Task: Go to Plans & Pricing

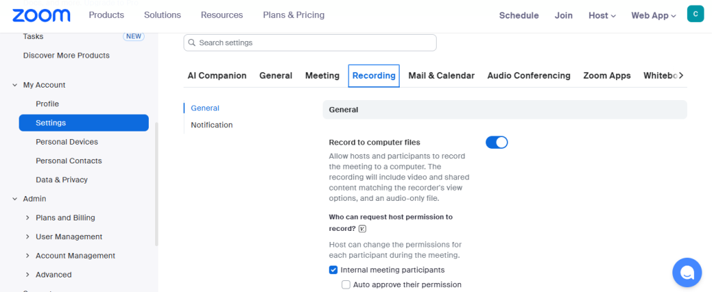Action: [294, 15]
